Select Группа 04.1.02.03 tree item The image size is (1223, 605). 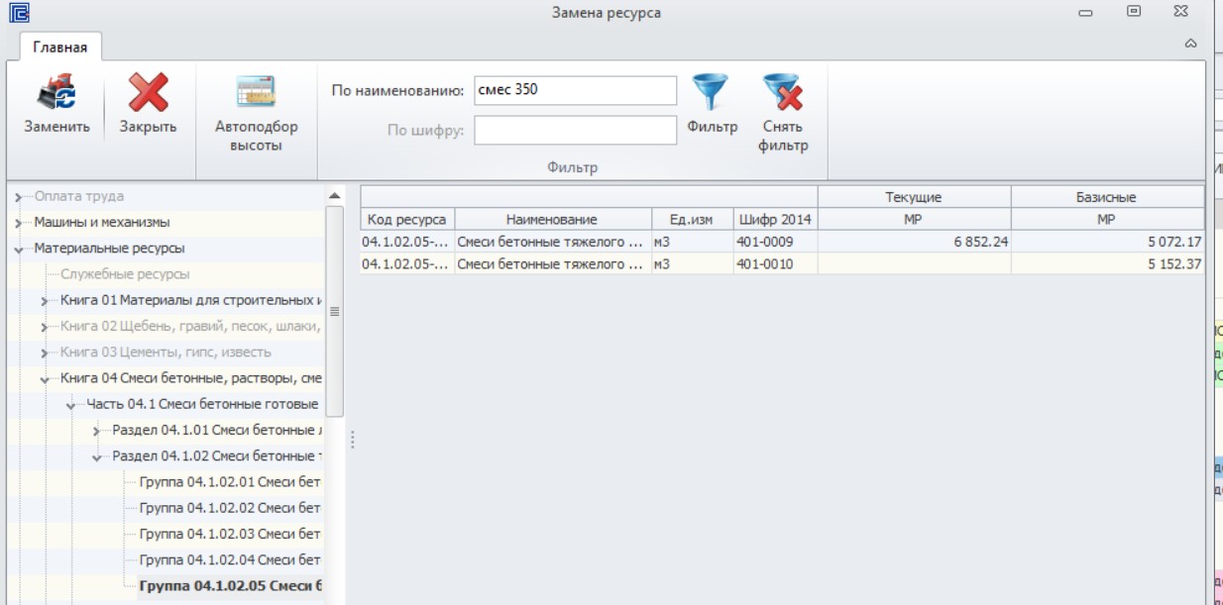point(230,534)
